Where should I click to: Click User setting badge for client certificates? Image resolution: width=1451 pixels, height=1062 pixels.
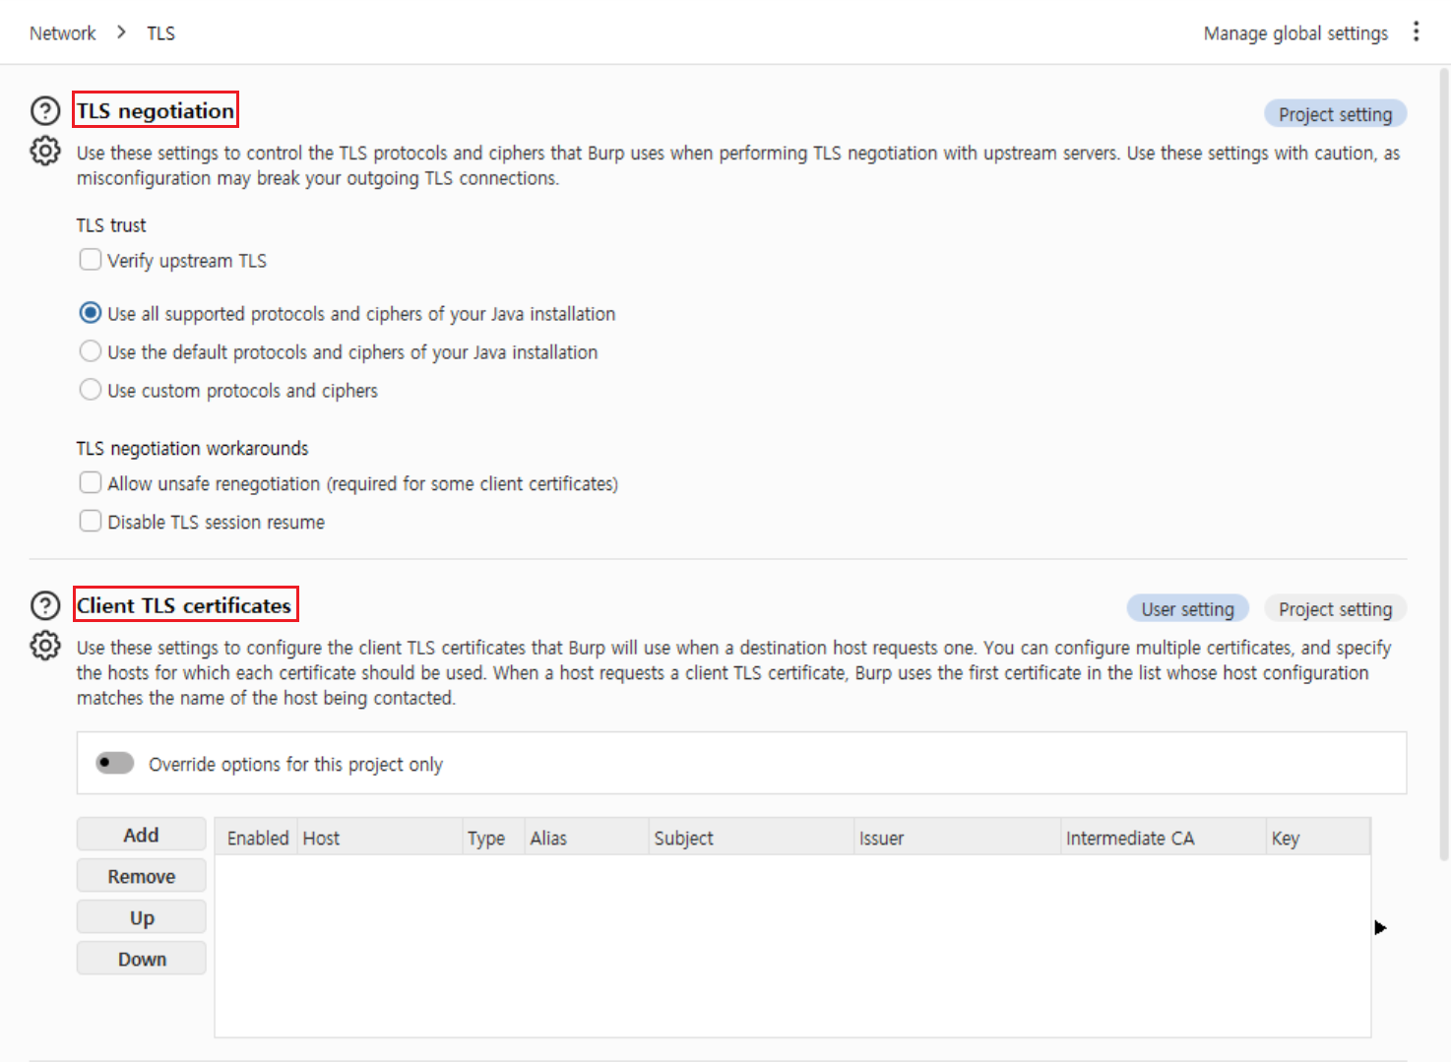point(1187,609)
